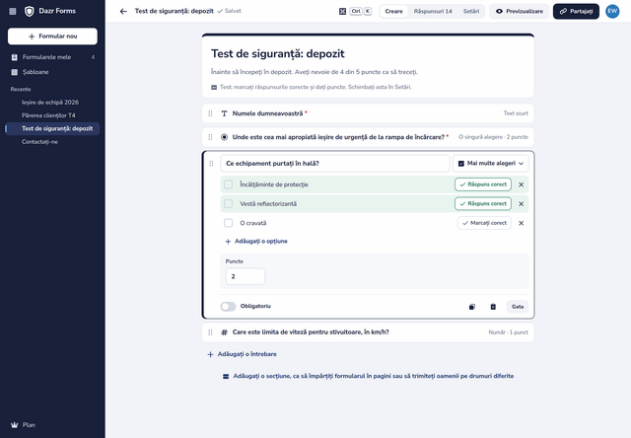Click the Previzualizare button
The image size is (631, 438).
coord(520,11)
